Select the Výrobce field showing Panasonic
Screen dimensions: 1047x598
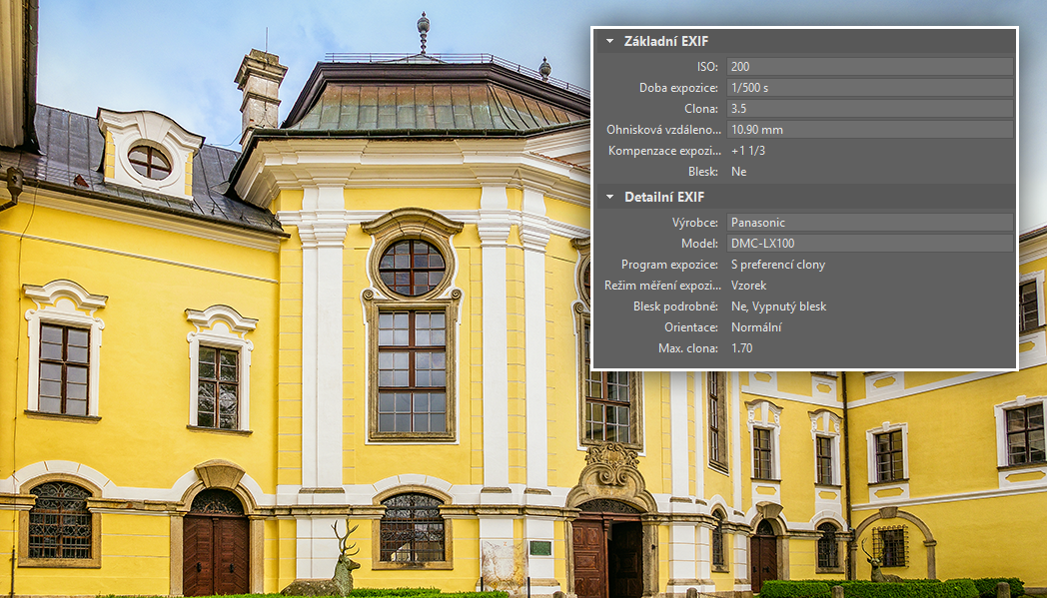click(x=869, y=223)
